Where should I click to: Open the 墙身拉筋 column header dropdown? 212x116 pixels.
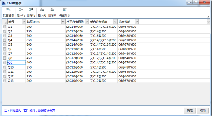pos(137,22)
